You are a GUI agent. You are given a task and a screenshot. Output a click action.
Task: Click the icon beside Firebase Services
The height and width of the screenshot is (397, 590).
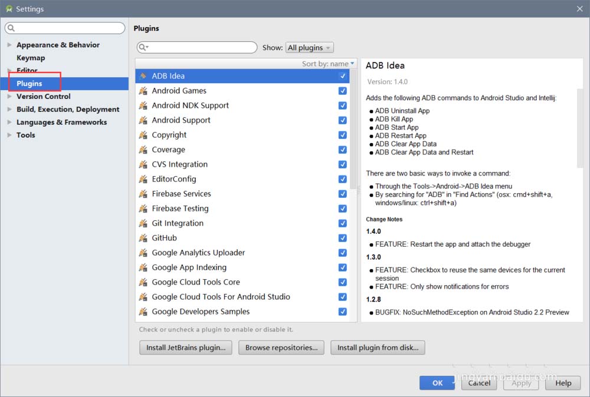[143, 194]
